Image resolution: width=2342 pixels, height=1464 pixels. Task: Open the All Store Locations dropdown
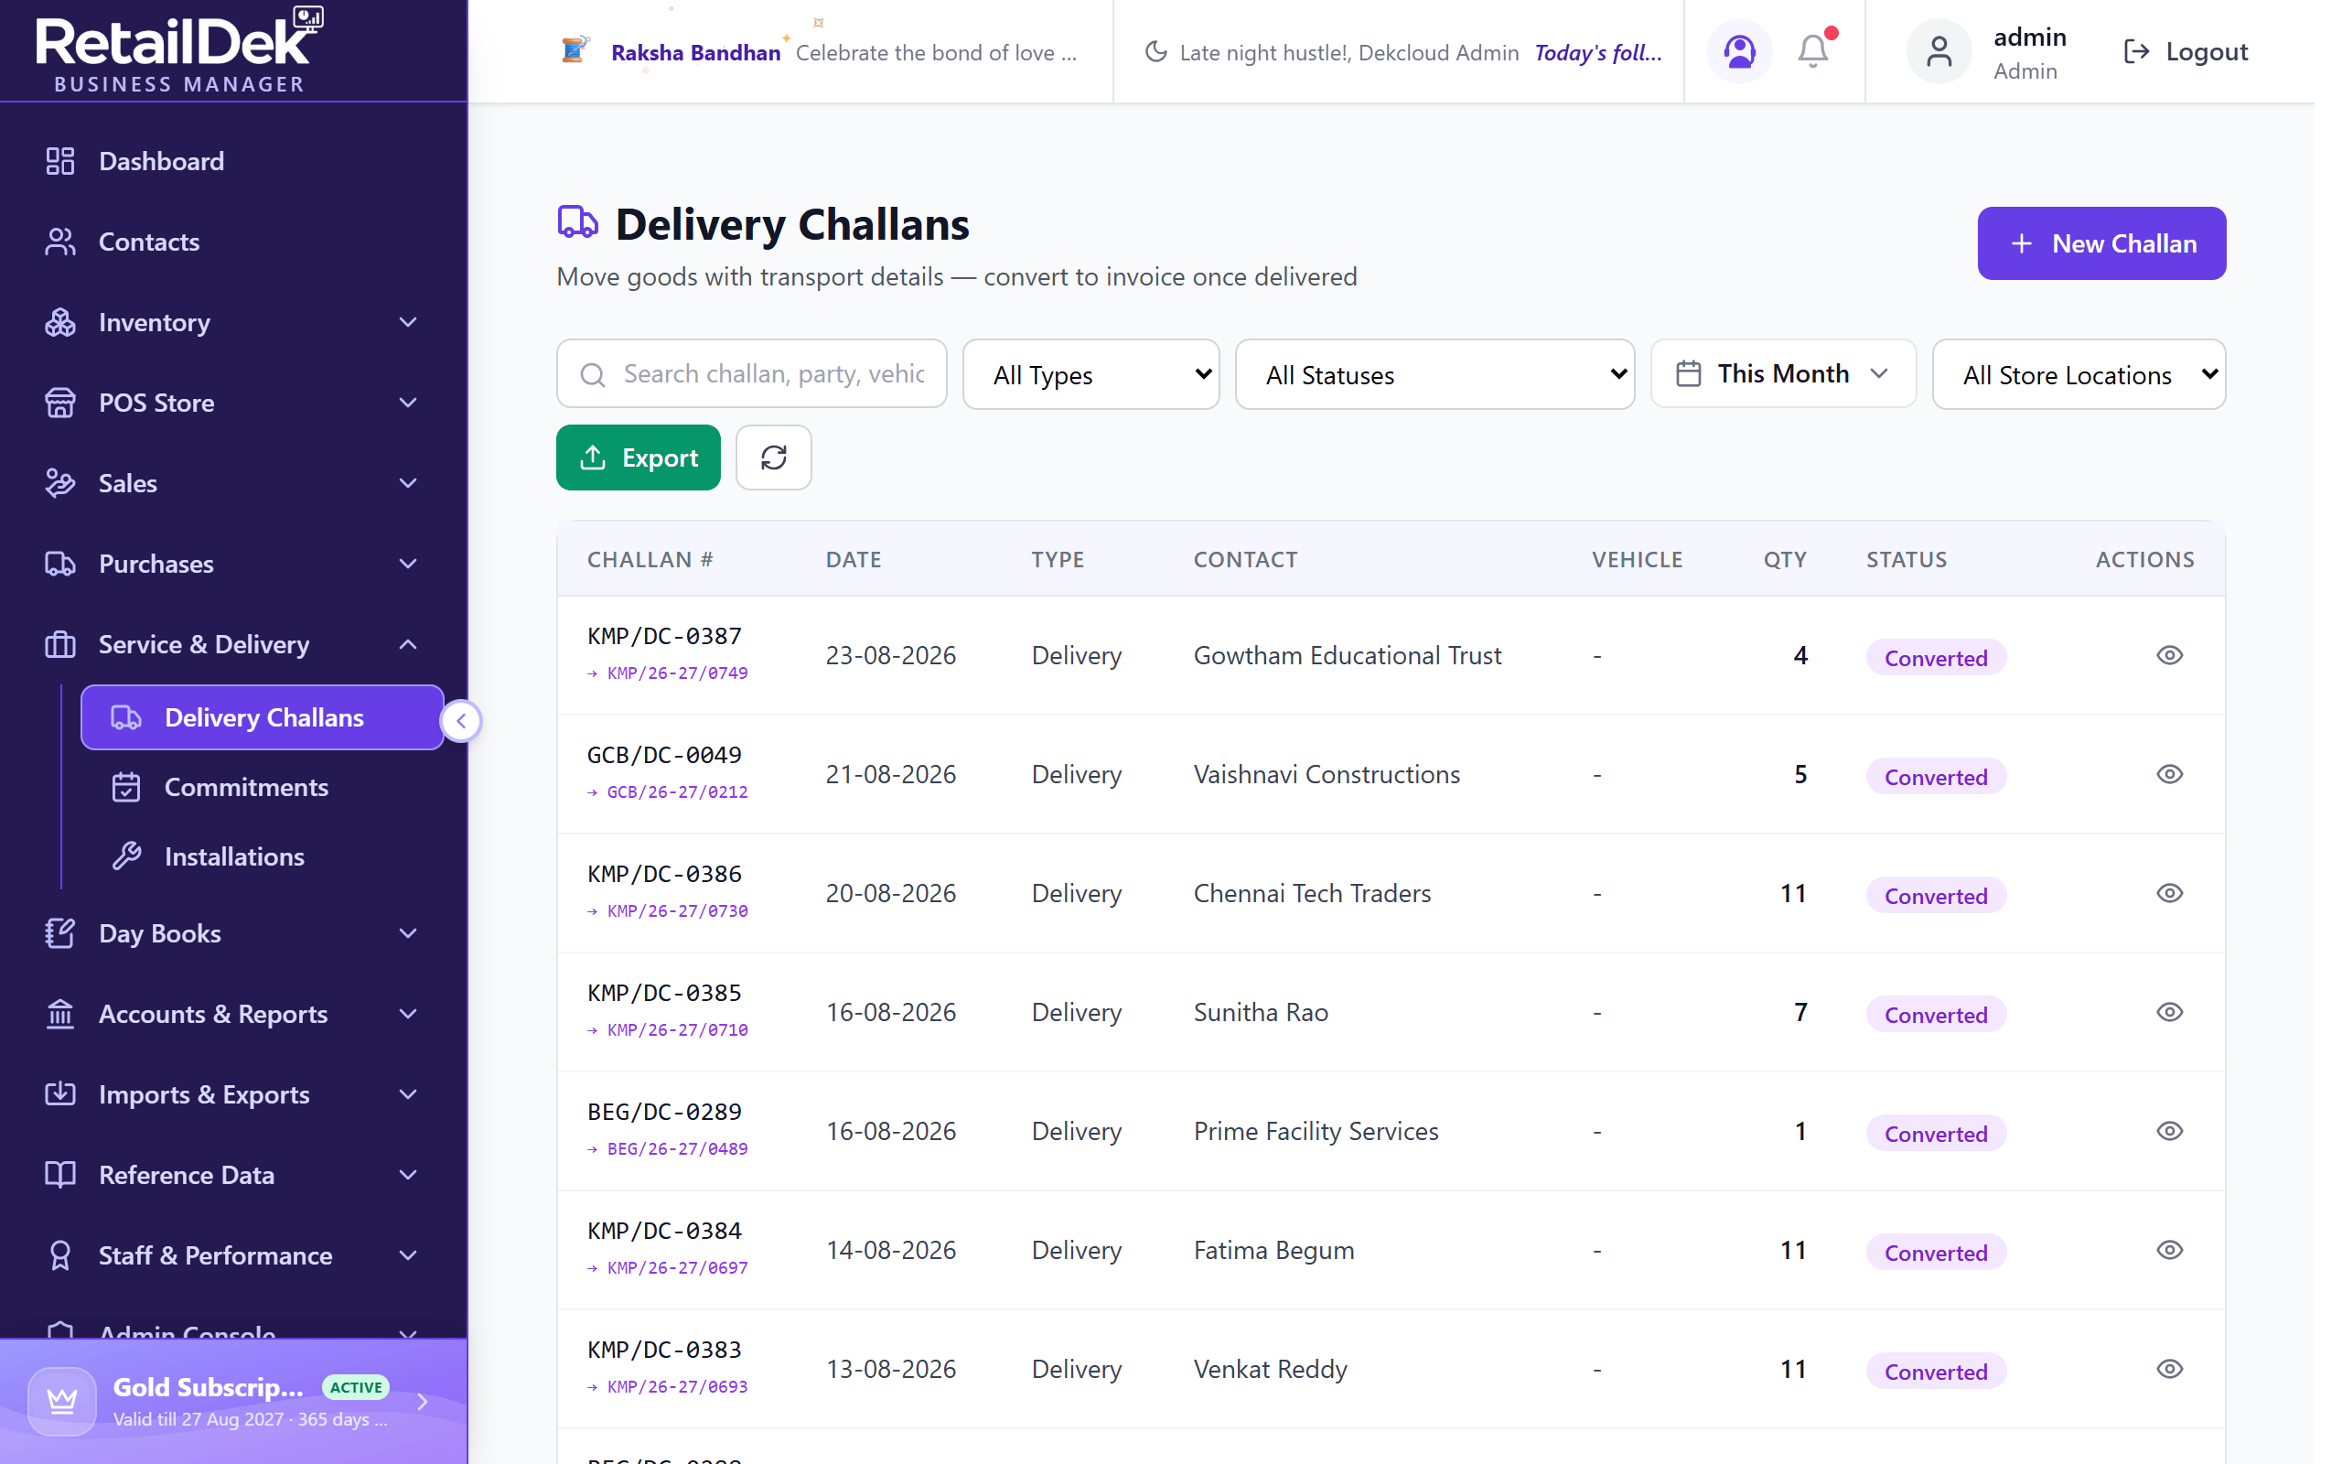pyautogui.click(x=2078, y=375)
